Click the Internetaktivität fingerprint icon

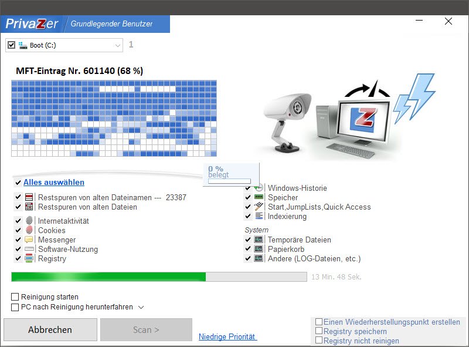tap(29, 221)
